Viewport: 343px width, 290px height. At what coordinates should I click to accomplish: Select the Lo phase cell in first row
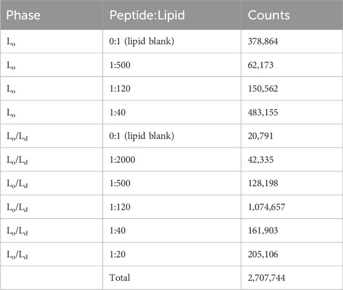[x=52, y=41]
